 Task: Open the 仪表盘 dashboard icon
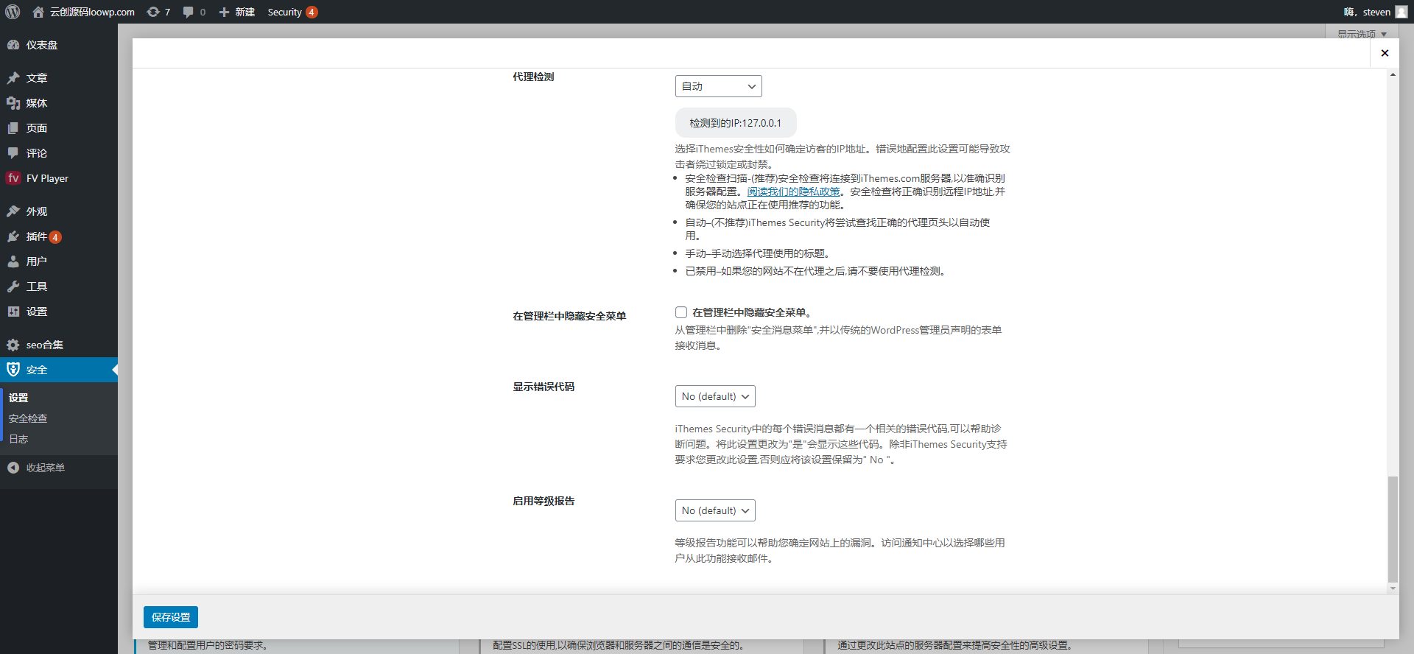13,45
